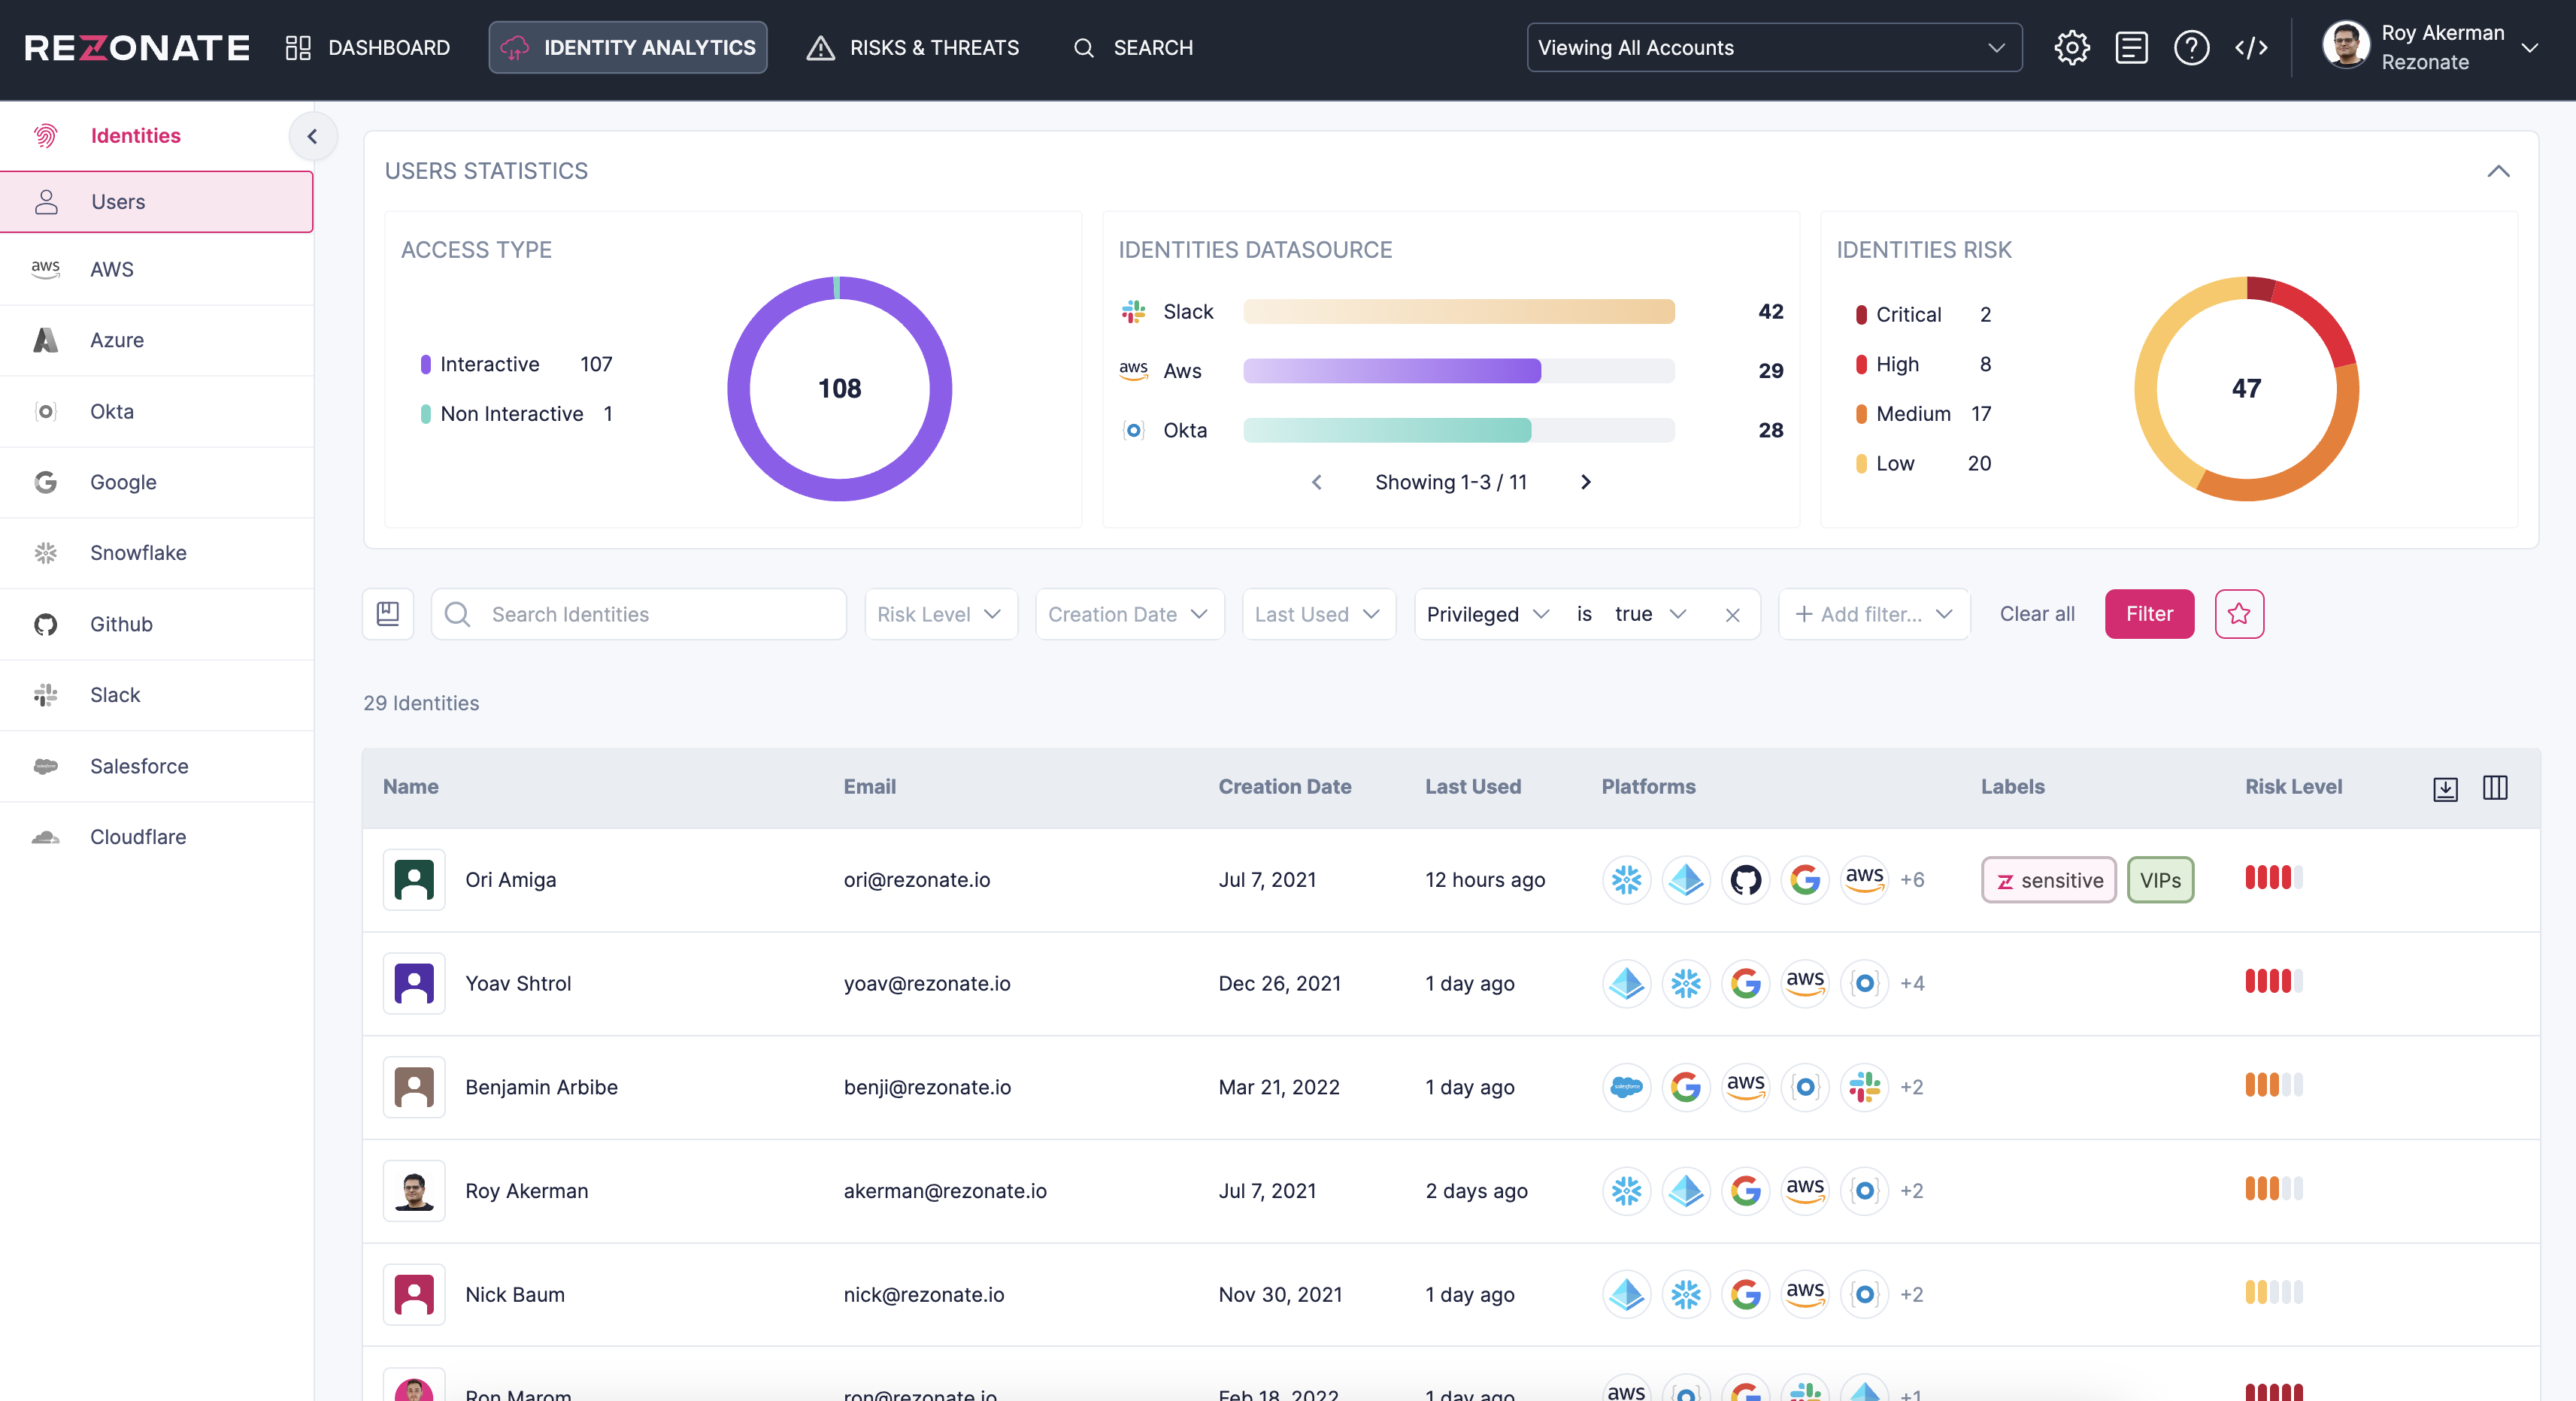This screenshot has height=1401, width=2576.
Task: Switch to the Risks & Threats tab
Action: (x=912, y=48)
